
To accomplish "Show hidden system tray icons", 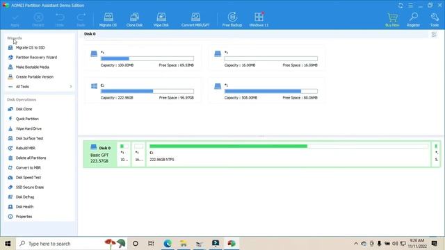I will pyautogui.click(x=355, y=244).
